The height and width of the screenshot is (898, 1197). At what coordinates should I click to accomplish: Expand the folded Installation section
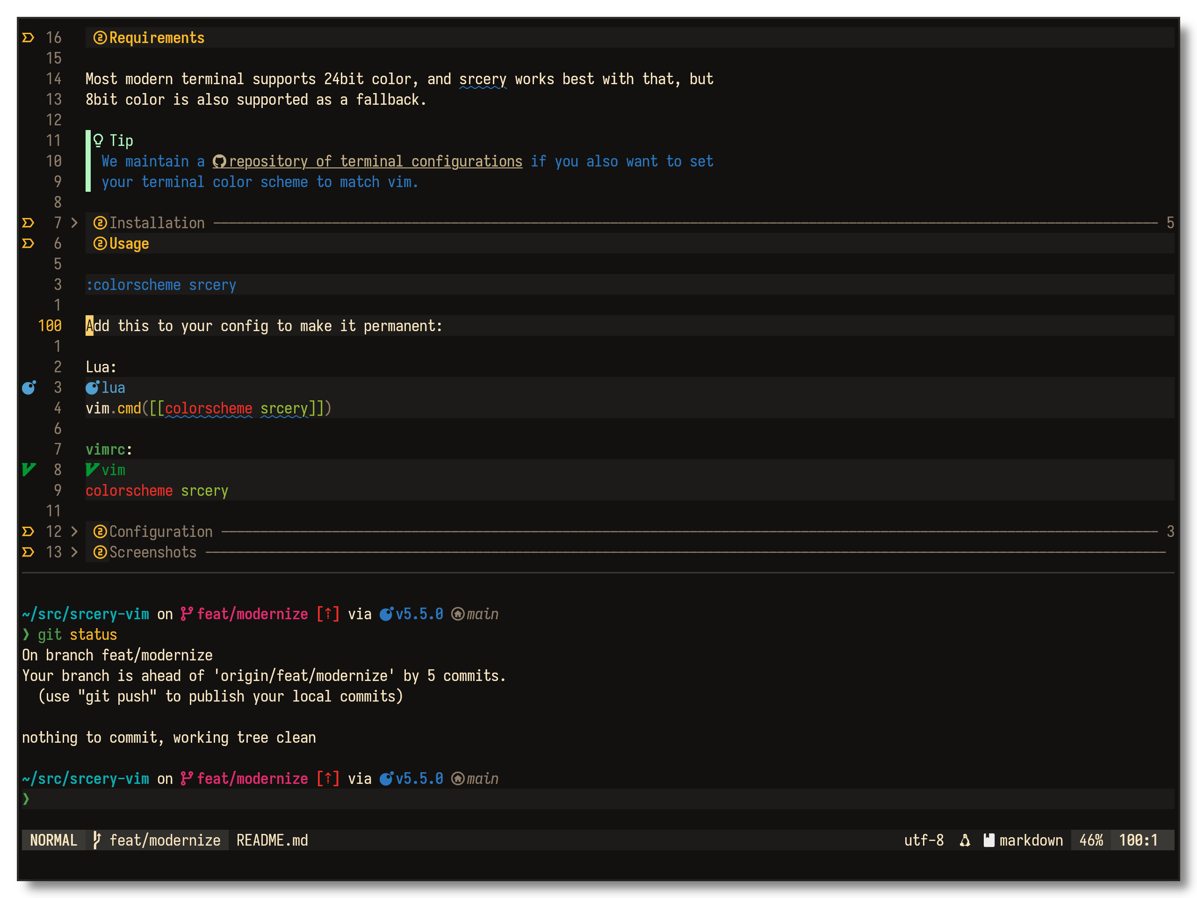[x=75, y=223]
